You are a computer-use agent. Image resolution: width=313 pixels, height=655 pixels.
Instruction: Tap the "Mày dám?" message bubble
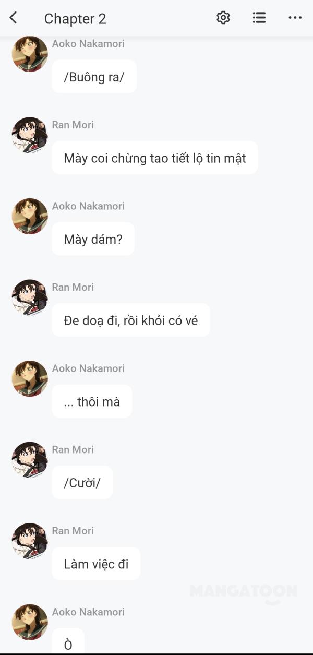93,239
